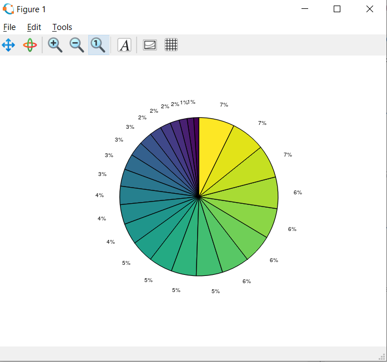This screenshot has height=362, width=387.
Task: Pick the Zoom Out magnifier
Action: (x=77, y=45)
